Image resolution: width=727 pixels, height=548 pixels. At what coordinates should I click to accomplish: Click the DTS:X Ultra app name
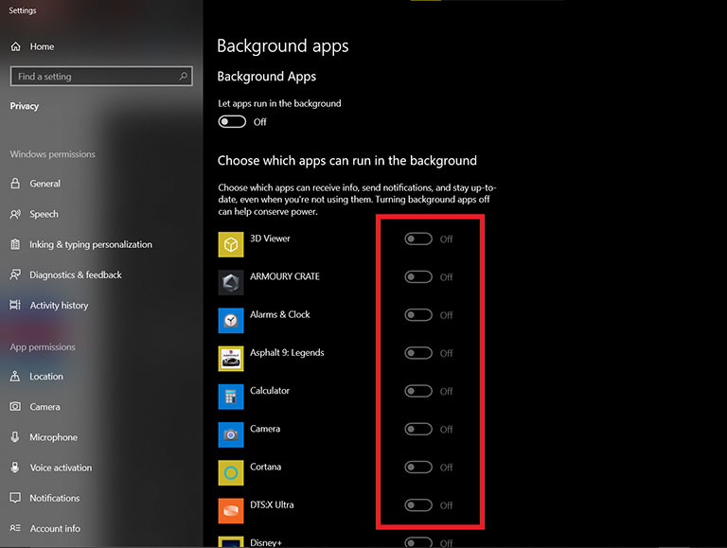point(272,504)
